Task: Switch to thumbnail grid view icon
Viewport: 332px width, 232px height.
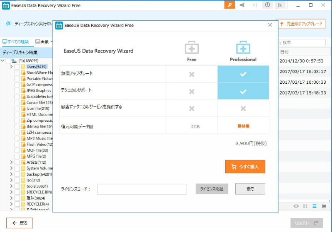Action: (305, 206)
